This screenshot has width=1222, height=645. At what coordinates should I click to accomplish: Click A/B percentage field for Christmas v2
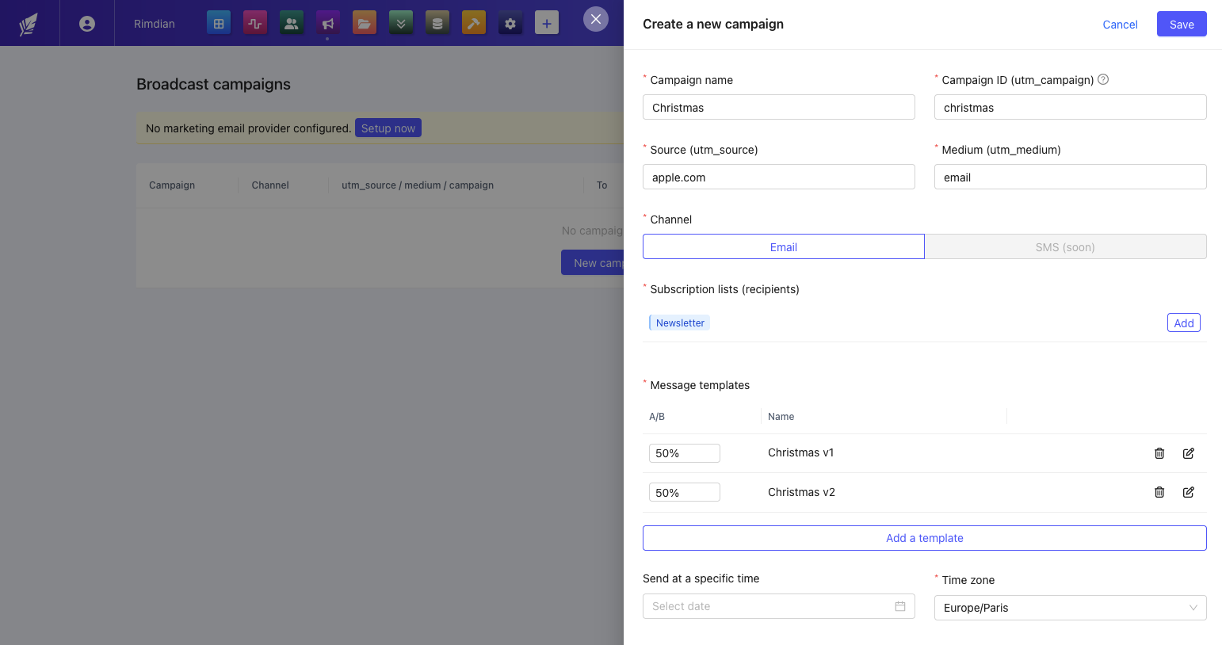(x=685, y=492)
